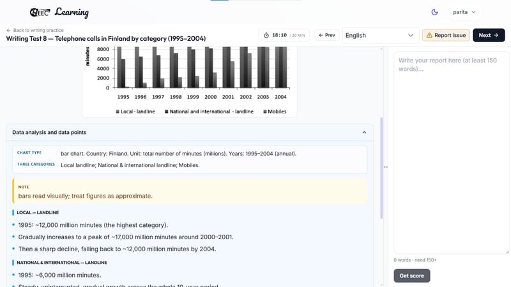Click the warning triangle icon in Report issue
Viewport: 511px width, 287px height.
429,35
